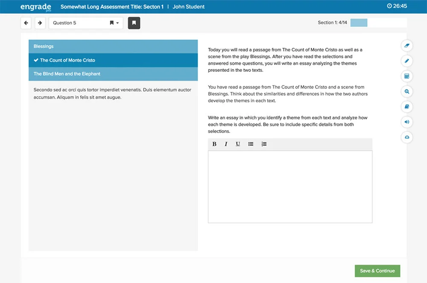The image size is (427, 283).
Task: Click the 'Today you will read' paragraph
Action: (x=285, y=60)
